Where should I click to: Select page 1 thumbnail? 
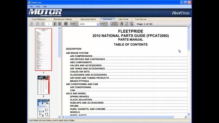pyautogui.click(x=43, y=50)
